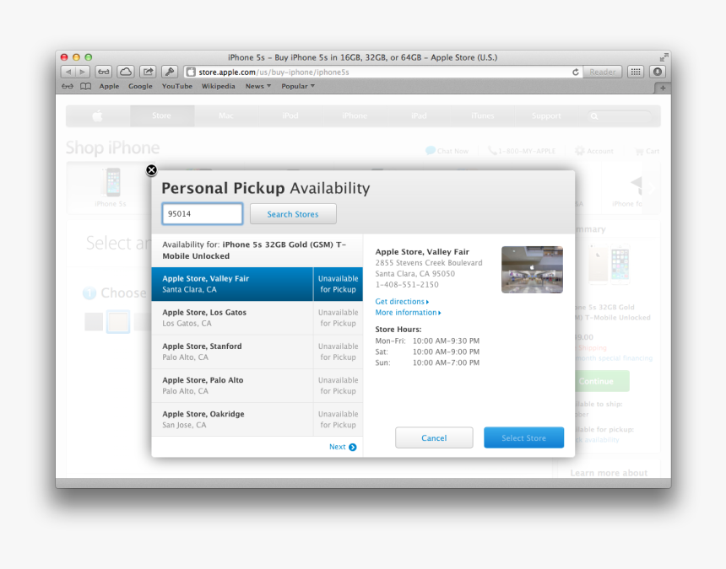Show iCloud Tabs from the toolbar
This screenshot has width=726, height=569.
pyautogui.click(x=126, y=72)
